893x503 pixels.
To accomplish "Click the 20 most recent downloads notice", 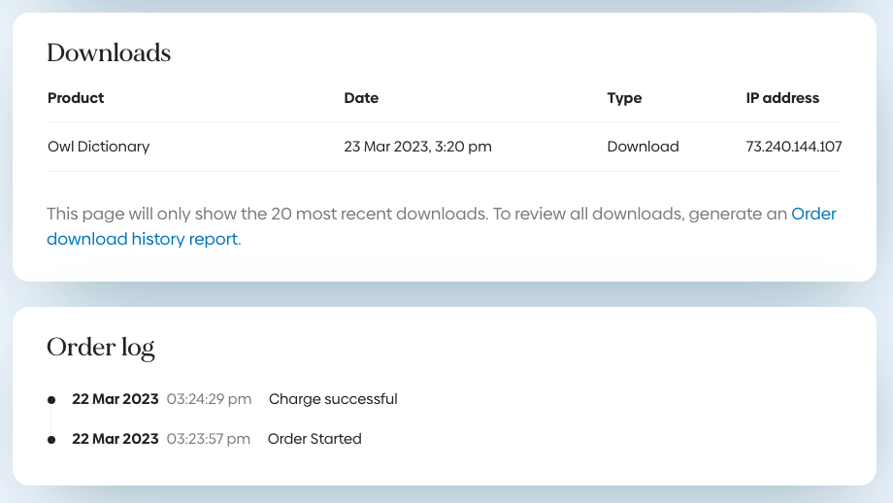I will click(416, 215).
